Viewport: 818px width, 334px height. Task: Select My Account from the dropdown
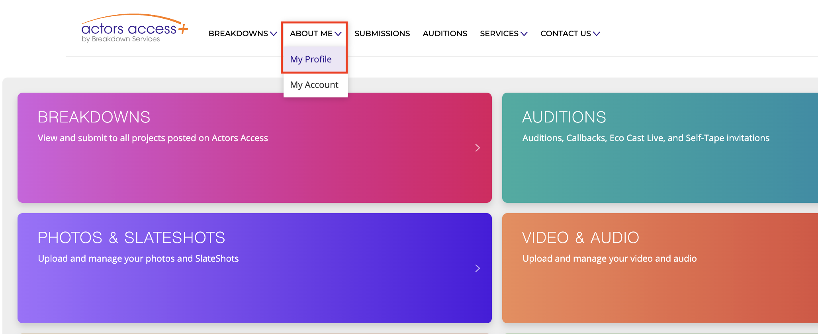point(315,85)
